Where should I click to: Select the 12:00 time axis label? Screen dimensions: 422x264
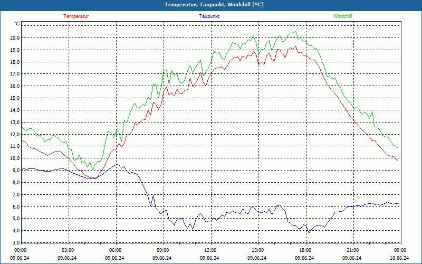pos(210,250)
